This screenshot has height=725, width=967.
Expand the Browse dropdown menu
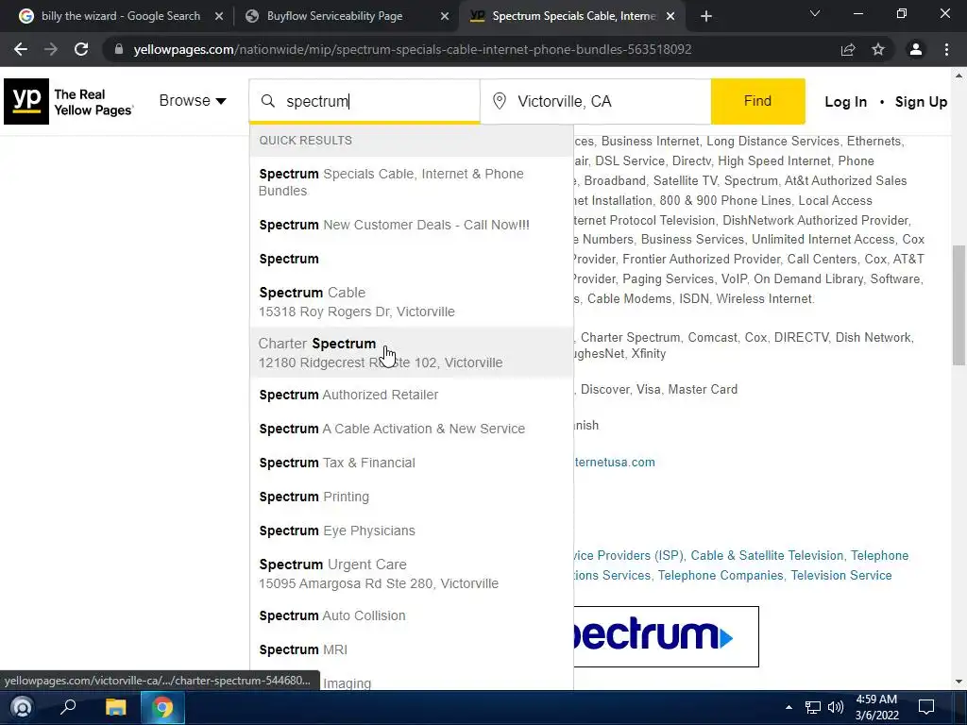coord(193,100)
